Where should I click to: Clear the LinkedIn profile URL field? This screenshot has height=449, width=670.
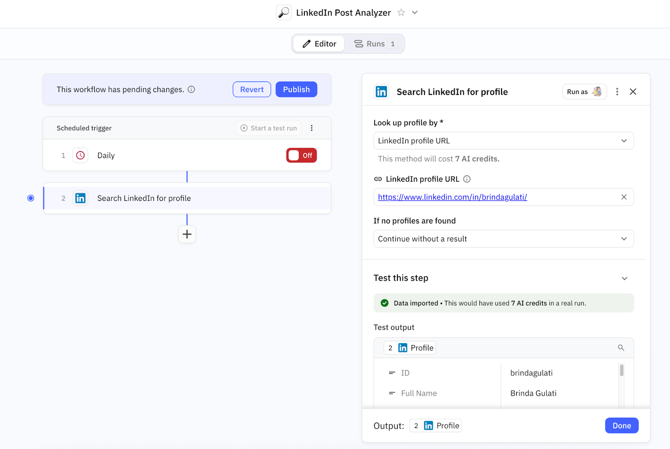[x=624, y=197]
